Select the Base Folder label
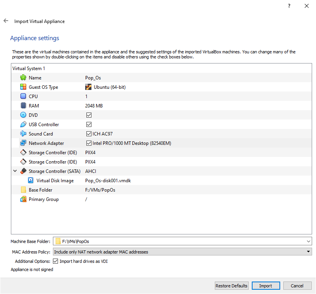 [x=40, y=190]
